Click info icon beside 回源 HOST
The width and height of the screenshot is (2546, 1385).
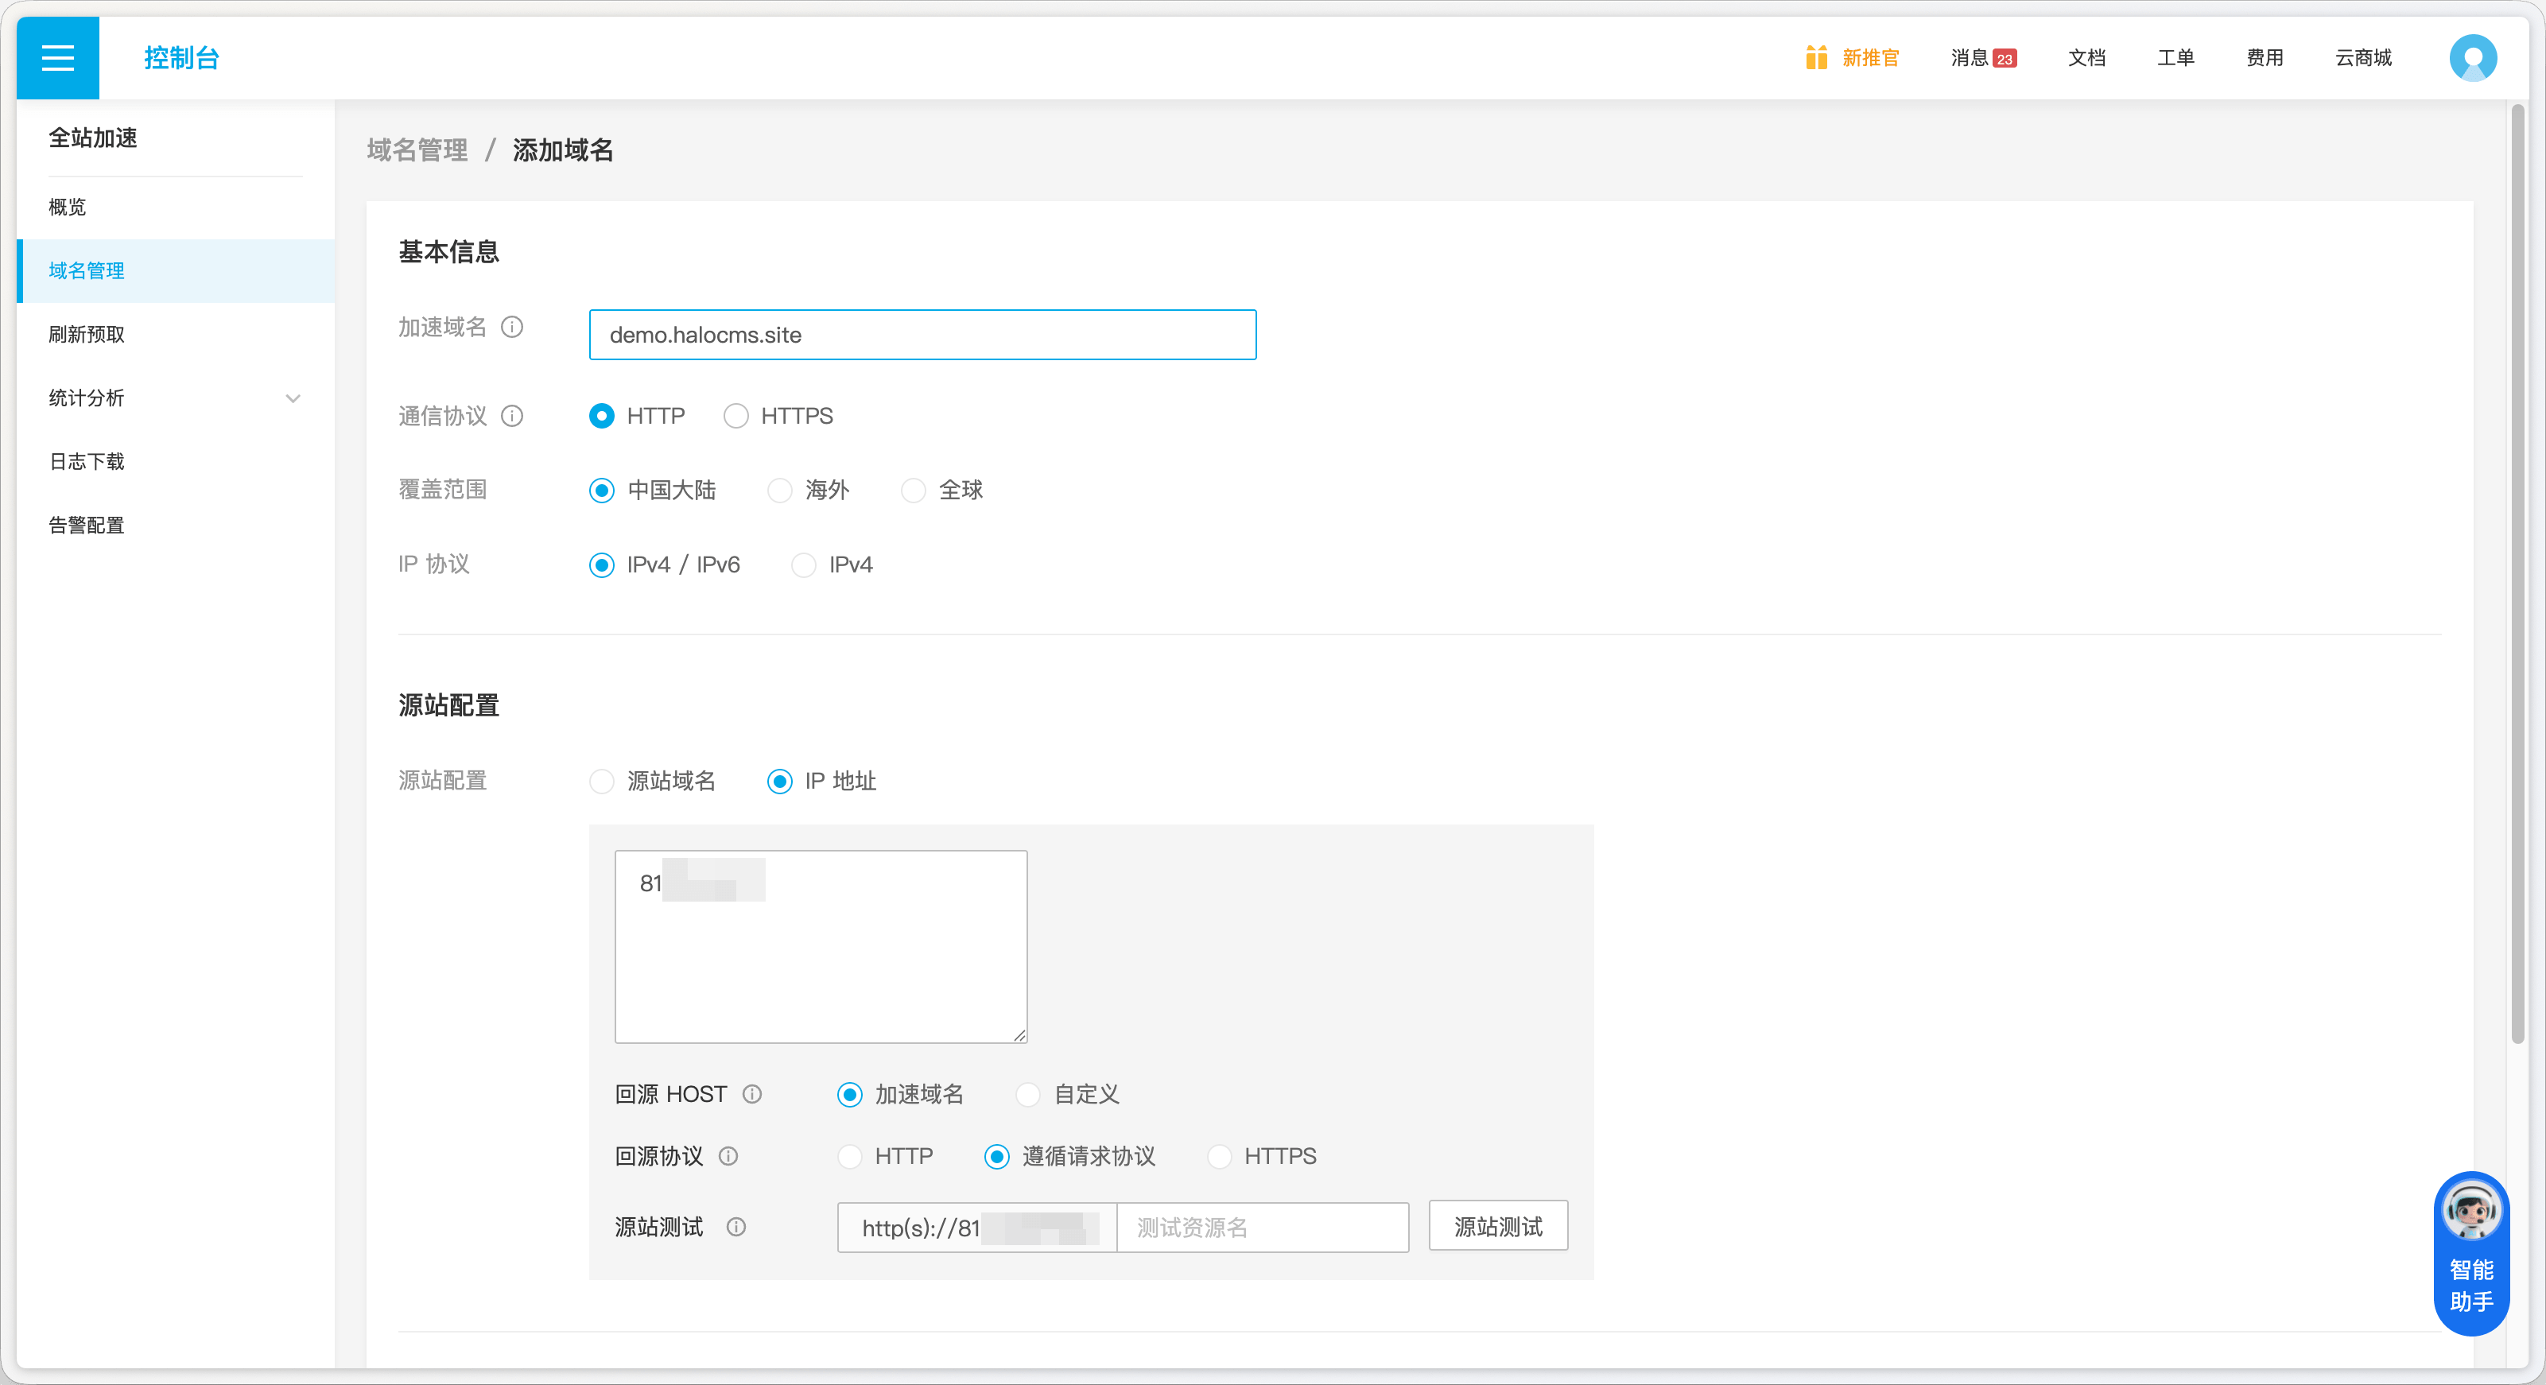tap(752, 1094)
